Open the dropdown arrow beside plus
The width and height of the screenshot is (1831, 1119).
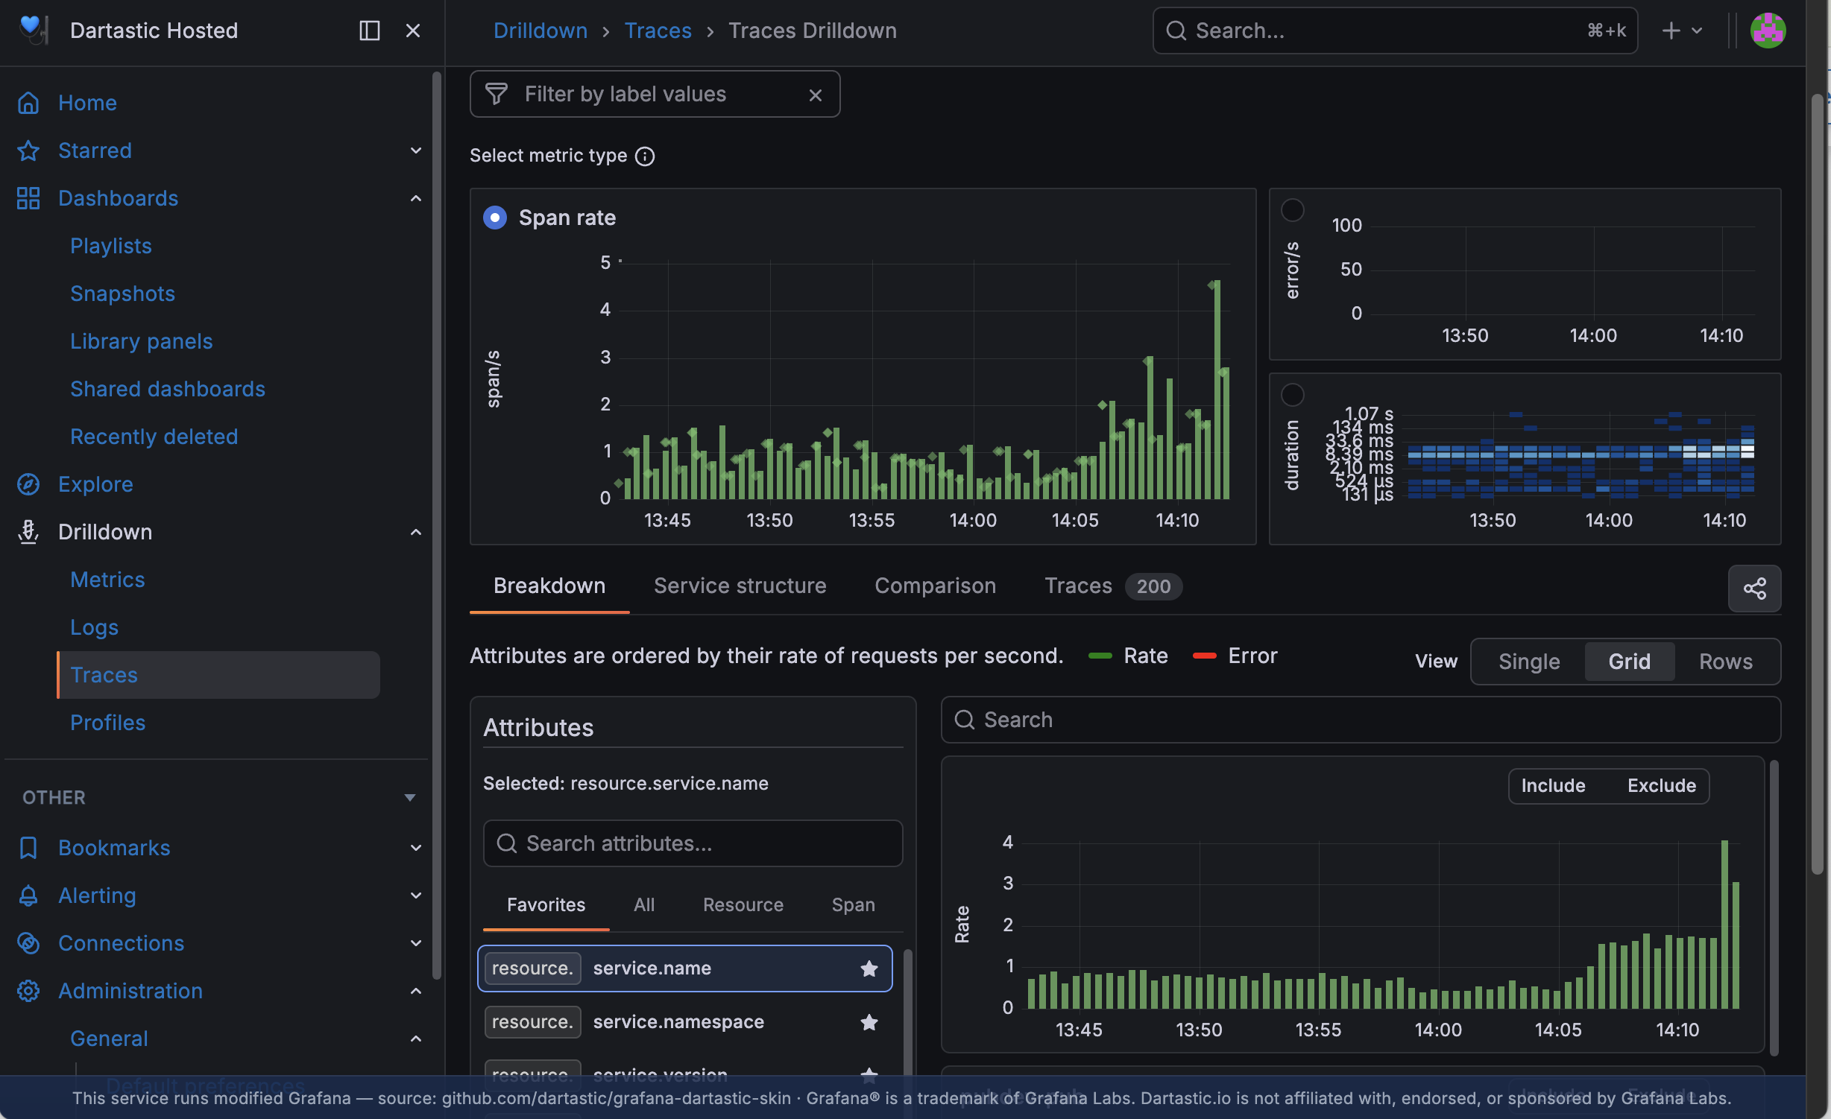coord(1697,31)
